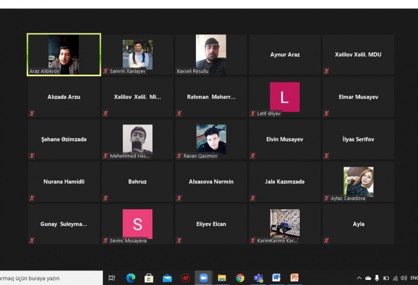This screenshot has height=285, width=418.
Task: Select the Alızadə Arzu participant name
Action: point(64,97)
